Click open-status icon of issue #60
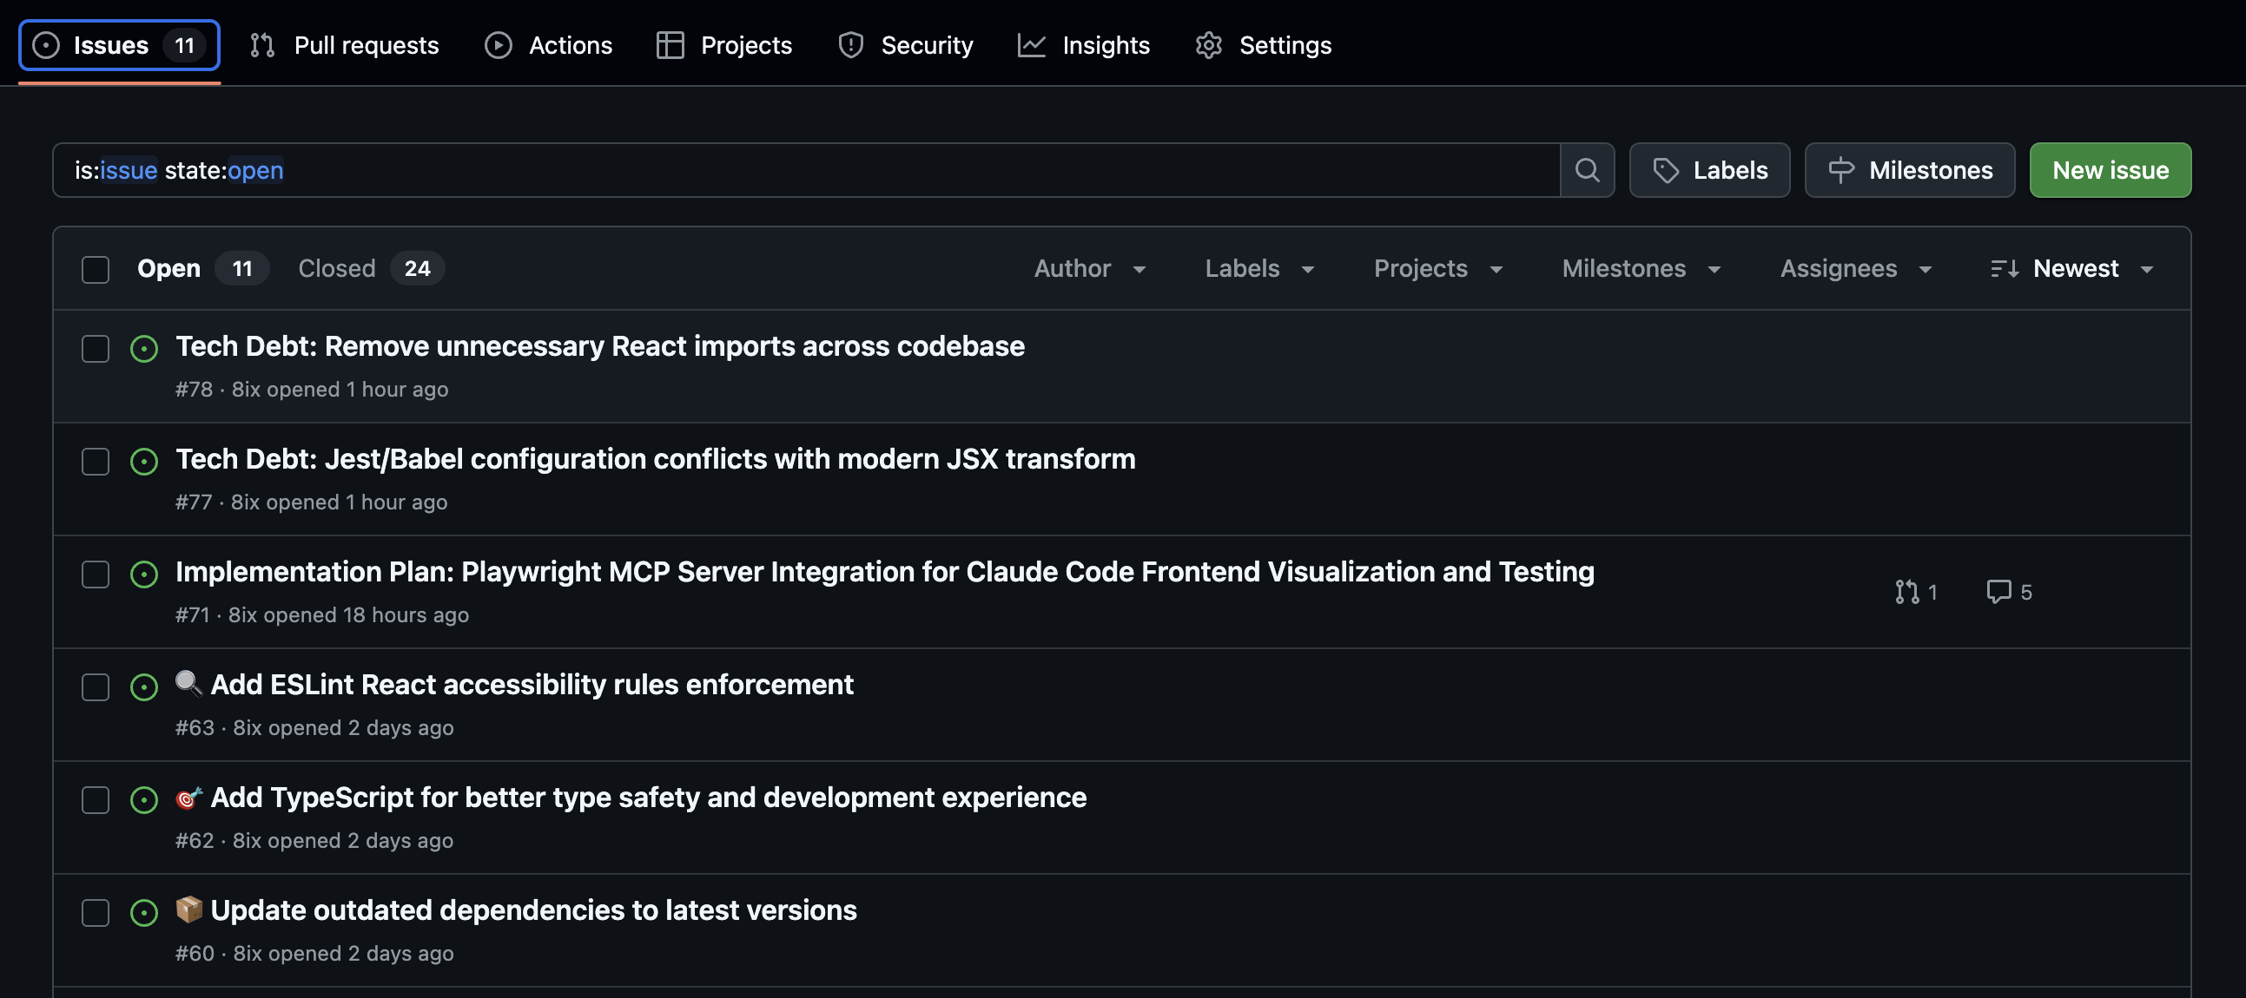 pyautogui.click(x=144, y=913)
